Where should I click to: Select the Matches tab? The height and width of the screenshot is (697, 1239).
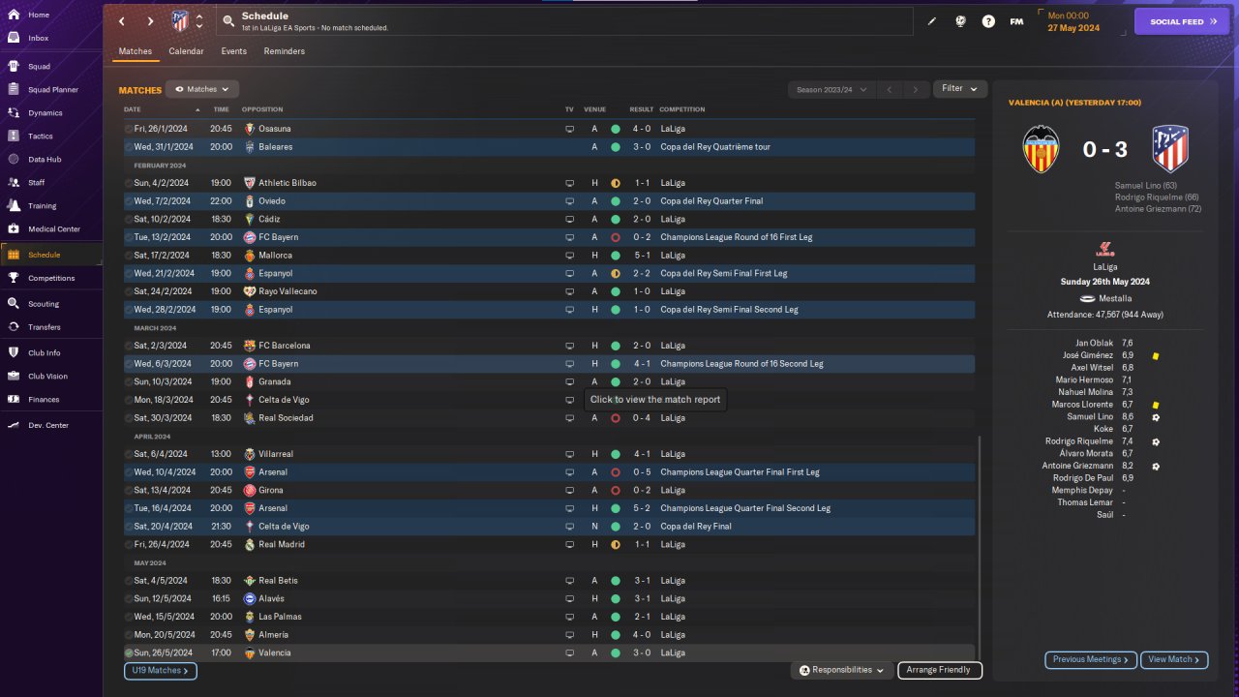point(136,51)
